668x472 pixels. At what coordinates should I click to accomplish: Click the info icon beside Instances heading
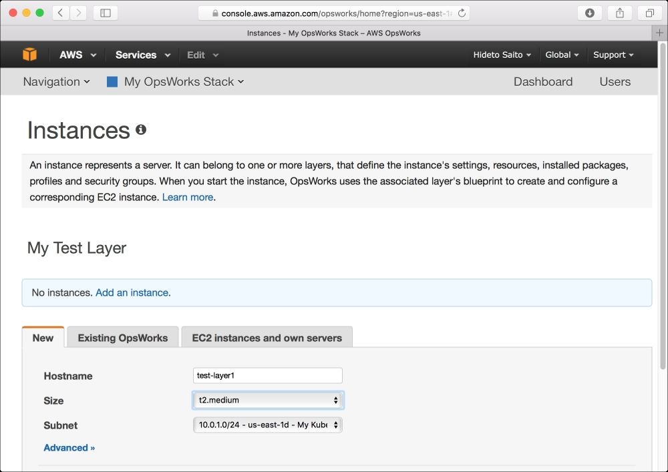[x=141, y=130]
